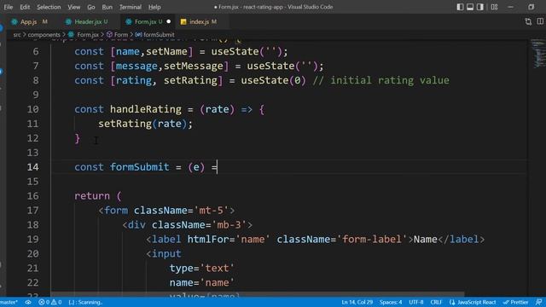Click the React icon on App.js tab
The width and height of the screenshot is (546, 307).
pos(15,21)
